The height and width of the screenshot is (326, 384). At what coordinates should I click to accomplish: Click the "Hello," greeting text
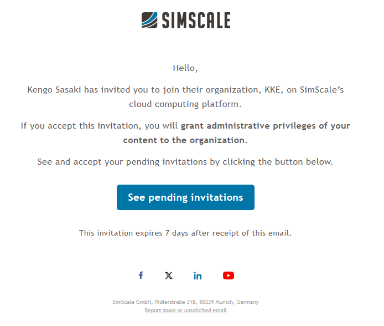(x=185, y=68)
